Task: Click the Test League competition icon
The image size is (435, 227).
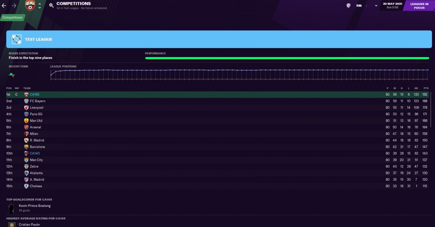Action: pyautogui.click(x=16, y=39)
